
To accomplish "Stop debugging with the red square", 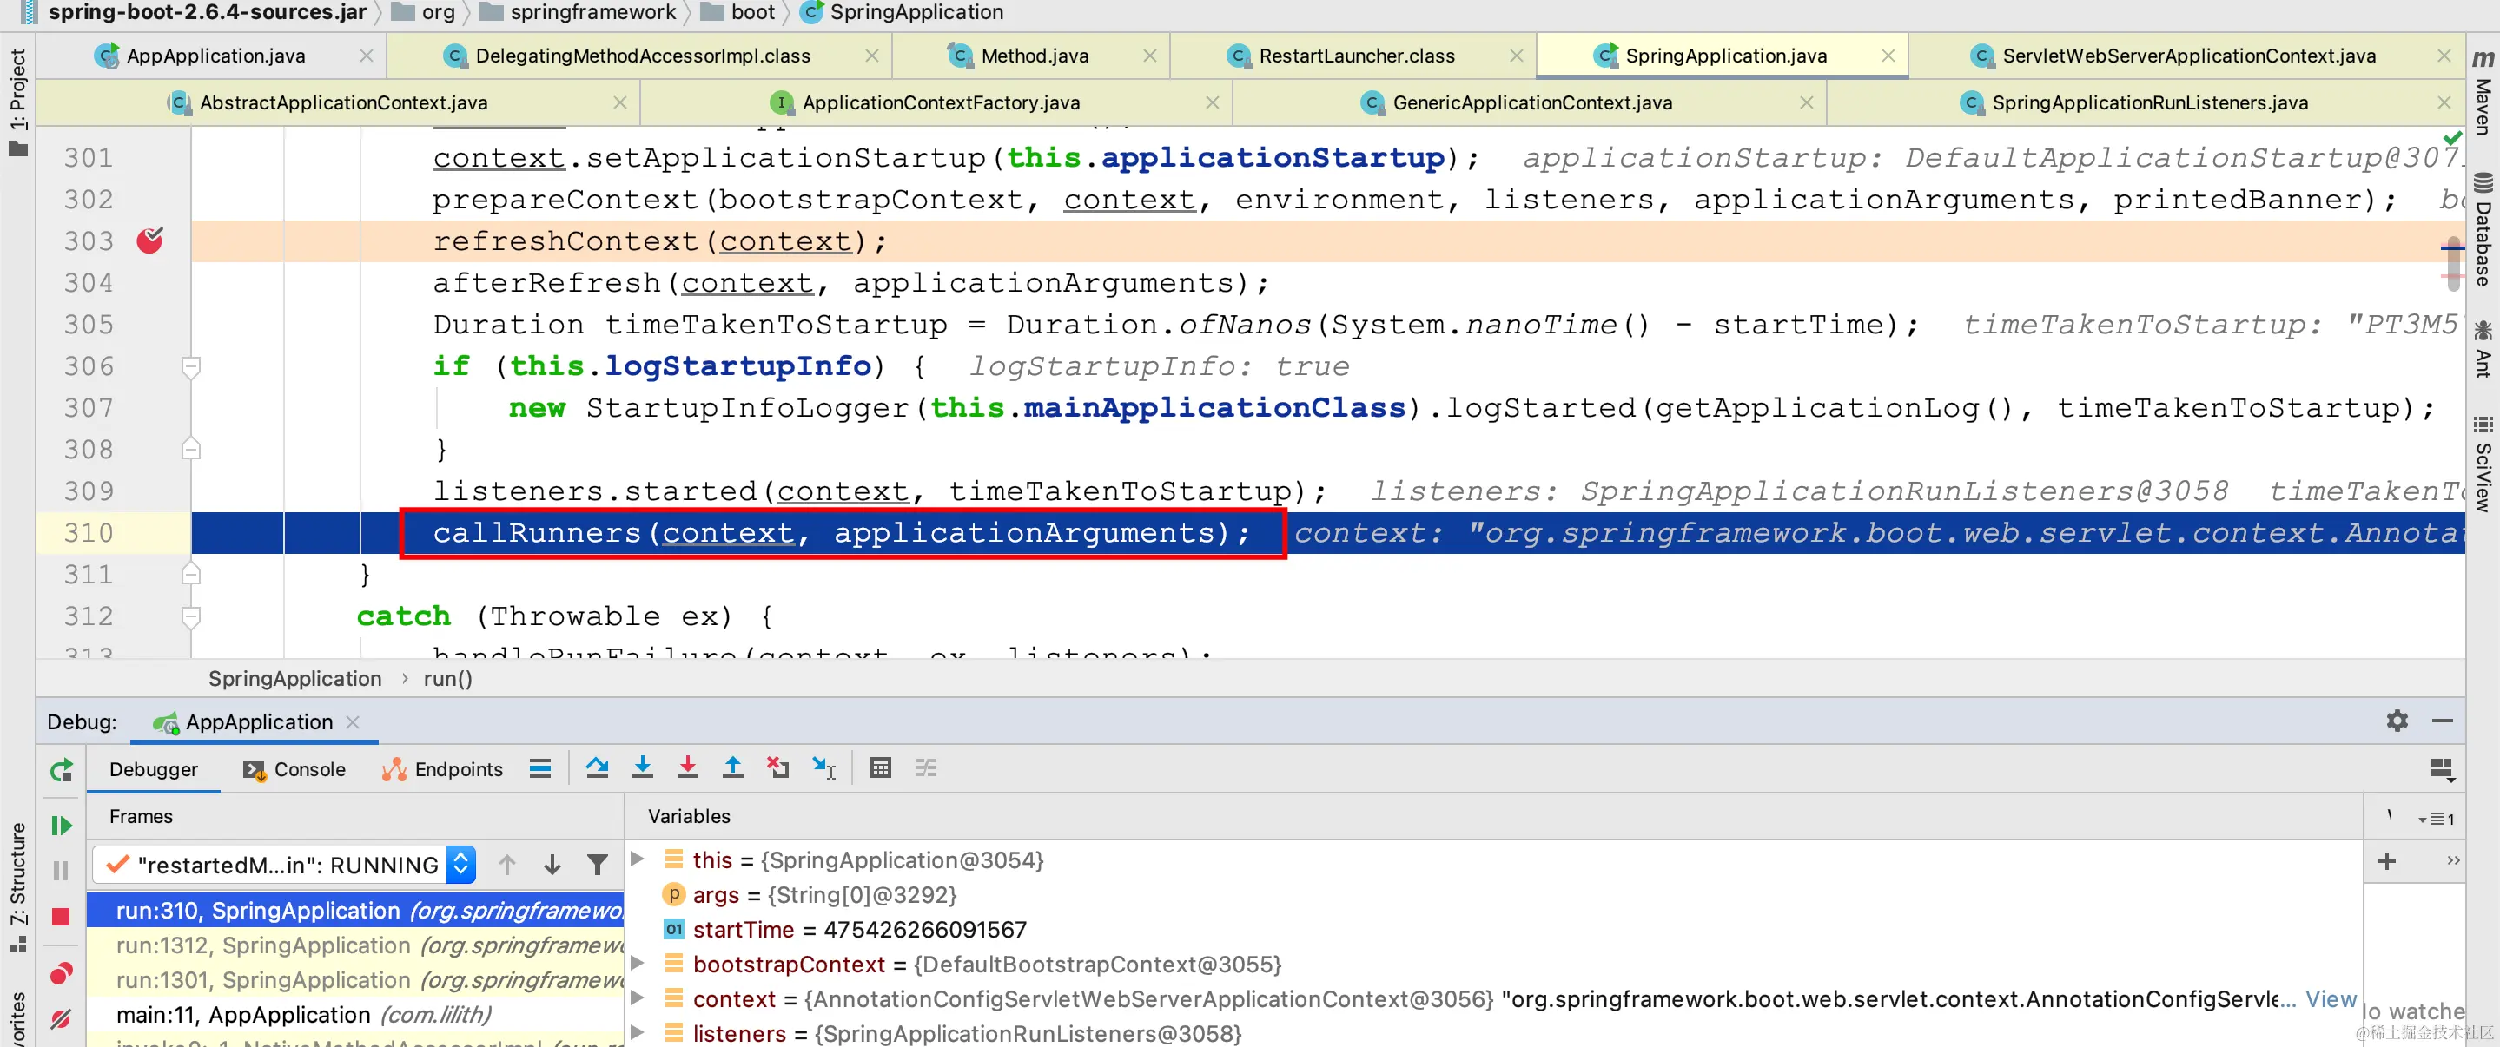I will (61, 917).
